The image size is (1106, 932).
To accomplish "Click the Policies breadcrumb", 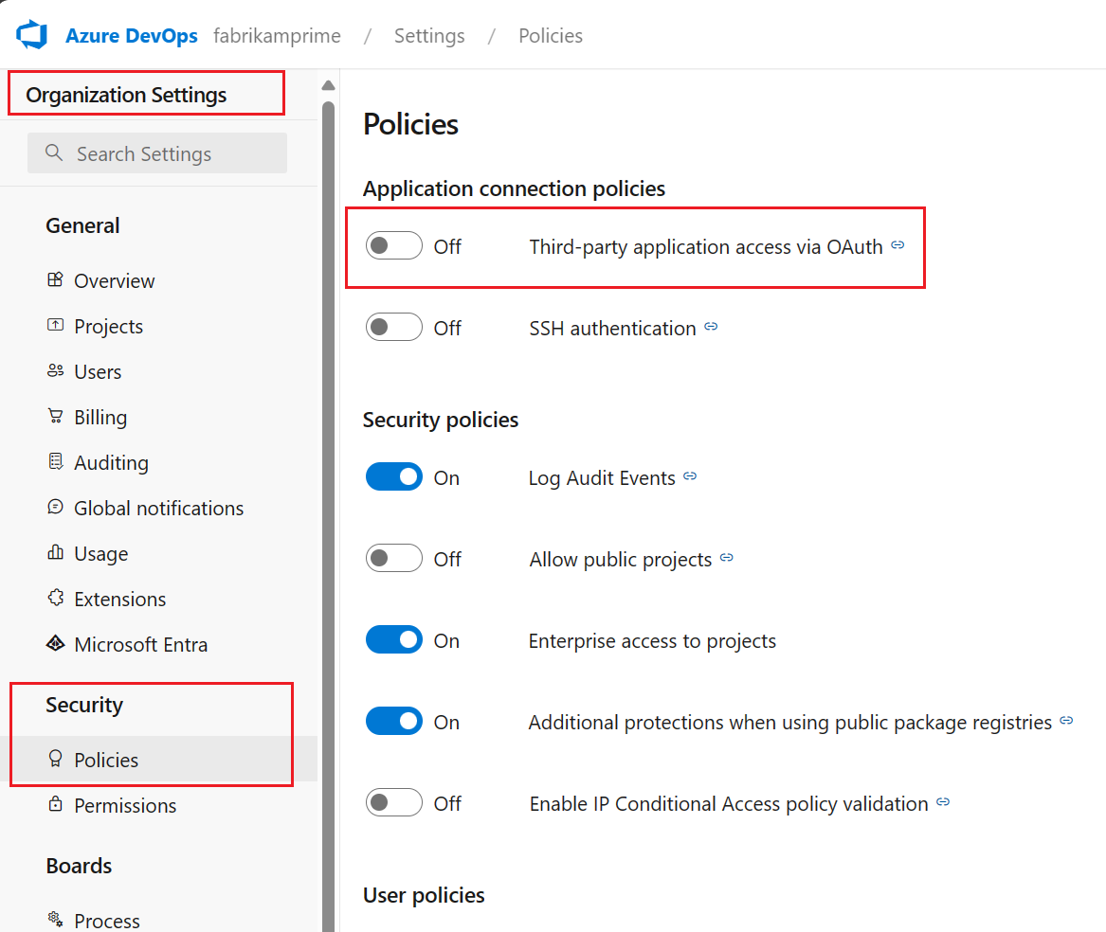I will click(x=551, y=35).
